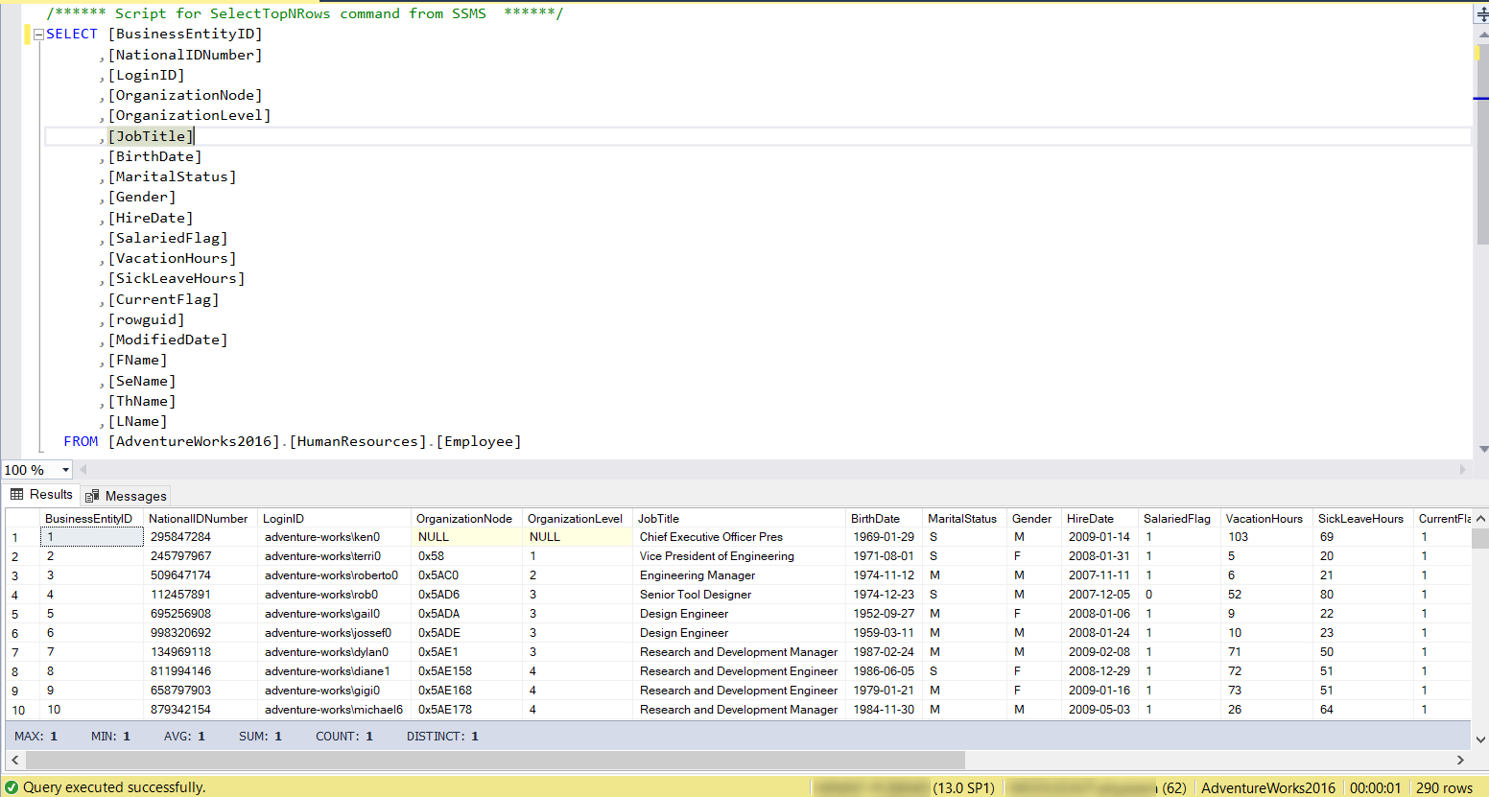Click the editor vertical scrollbar up arrow
This screenshot has height=797, width=1489.
[1482, 35]
